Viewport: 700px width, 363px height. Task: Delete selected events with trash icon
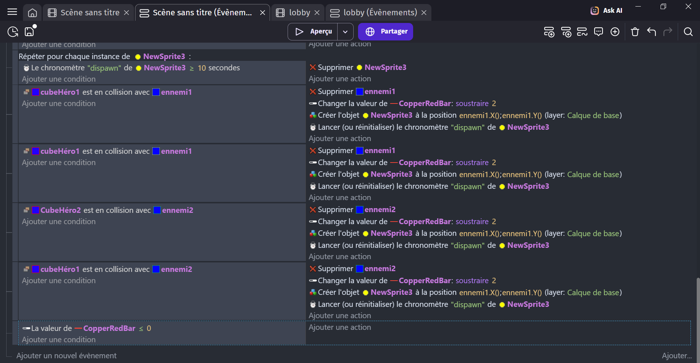(635, 32)
